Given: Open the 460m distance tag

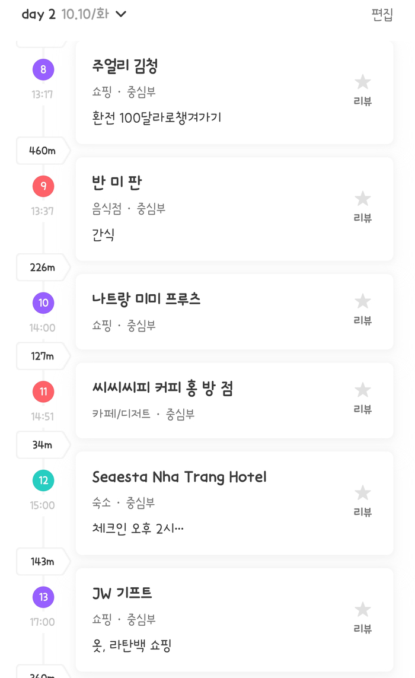Looking at the screenshot, I should coord(43,151).
